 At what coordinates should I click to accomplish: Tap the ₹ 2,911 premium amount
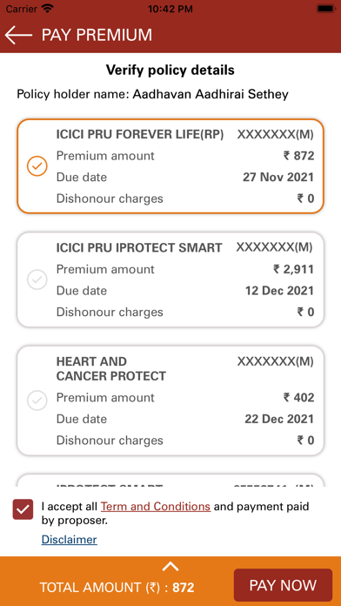click(293, 269)
